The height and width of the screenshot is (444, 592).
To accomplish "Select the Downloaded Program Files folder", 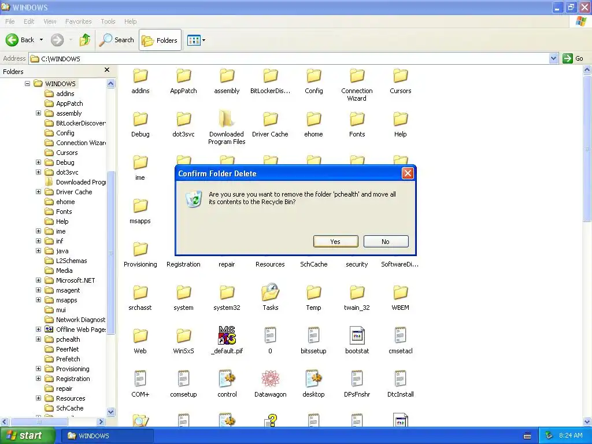I will pos(227,119).
